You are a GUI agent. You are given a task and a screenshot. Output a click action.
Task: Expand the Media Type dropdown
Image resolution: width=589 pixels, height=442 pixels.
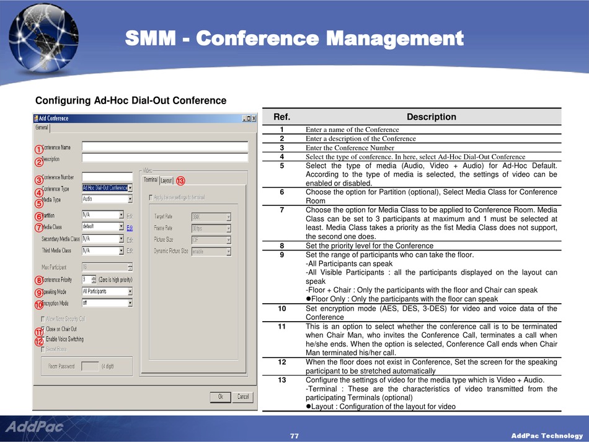130,200
